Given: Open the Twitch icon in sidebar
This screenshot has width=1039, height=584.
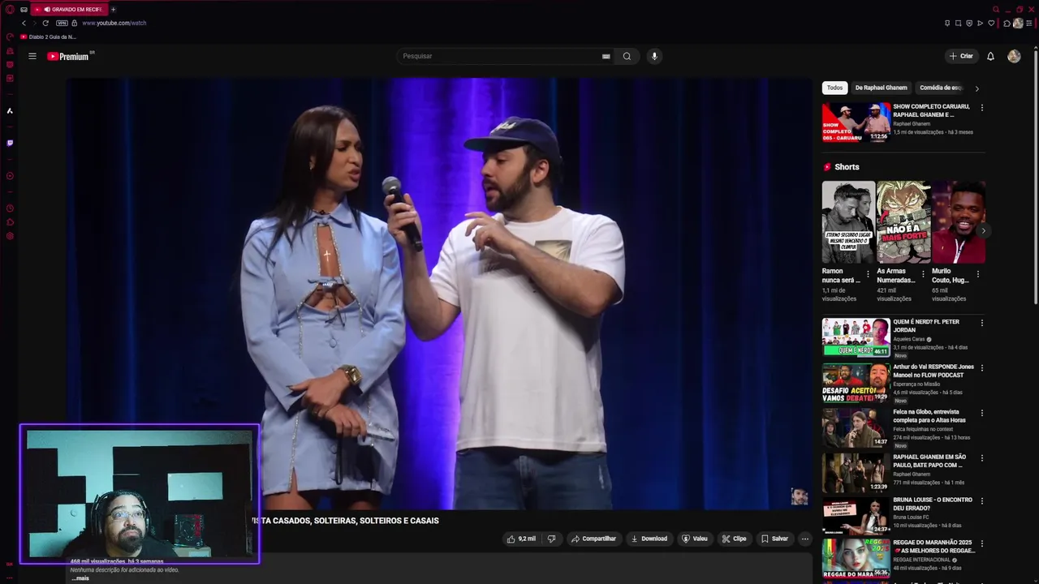Looking at the screenshot, I should click(10, 143).
